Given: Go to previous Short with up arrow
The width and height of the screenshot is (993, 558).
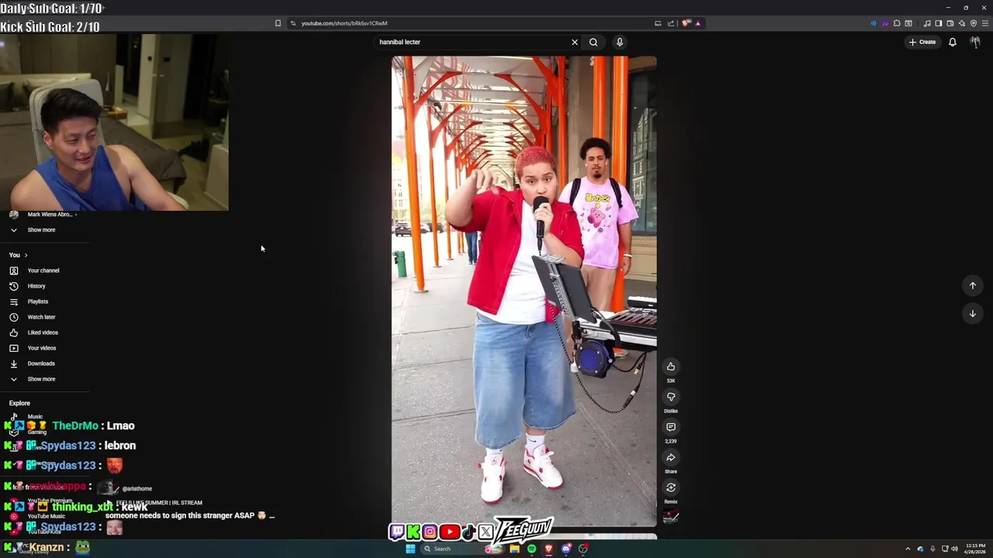Looking at the screenshot, I should click(x=972, y=285).
